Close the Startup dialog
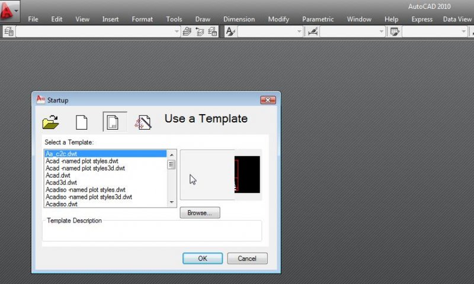Viewport: 474px width, 284px height. [268, 100]
